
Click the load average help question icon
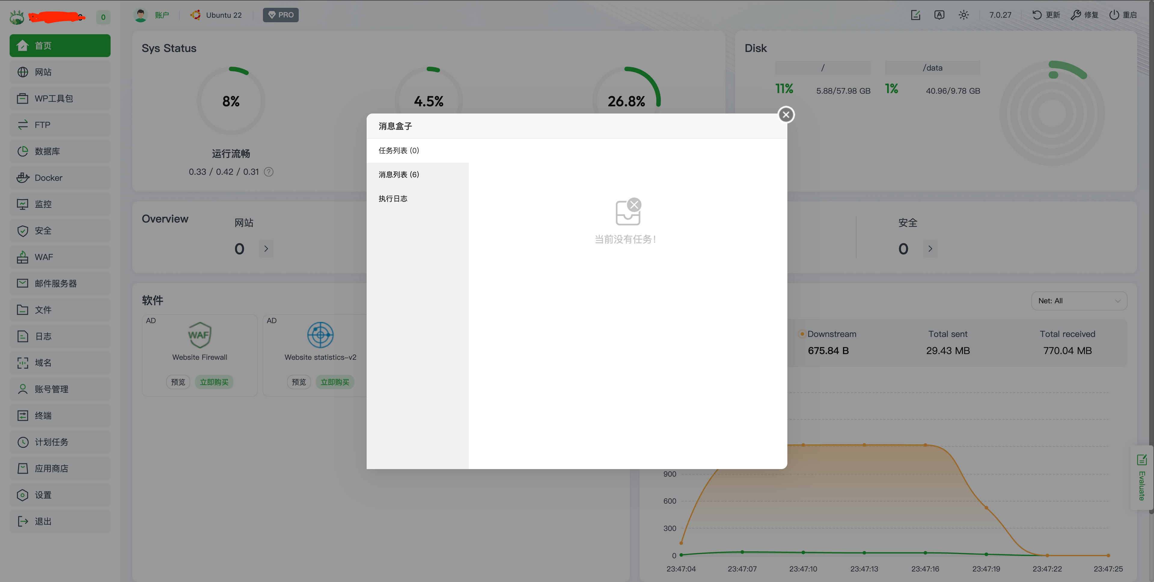point(268,172)
